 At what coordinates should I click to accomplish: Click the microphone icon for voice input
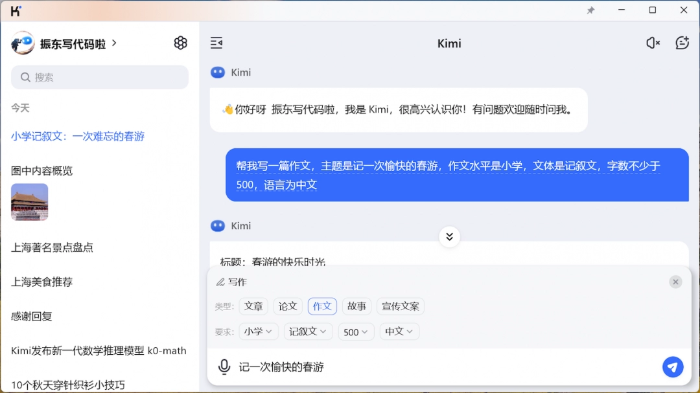[x=224, y=366]
